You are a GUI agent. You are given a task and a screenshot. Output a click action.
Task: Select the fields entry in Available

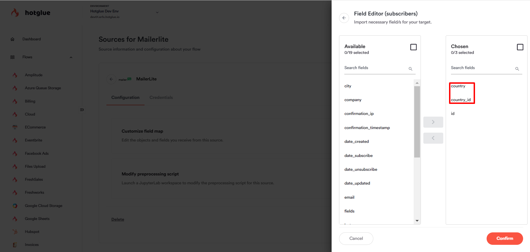click(349, 211)
